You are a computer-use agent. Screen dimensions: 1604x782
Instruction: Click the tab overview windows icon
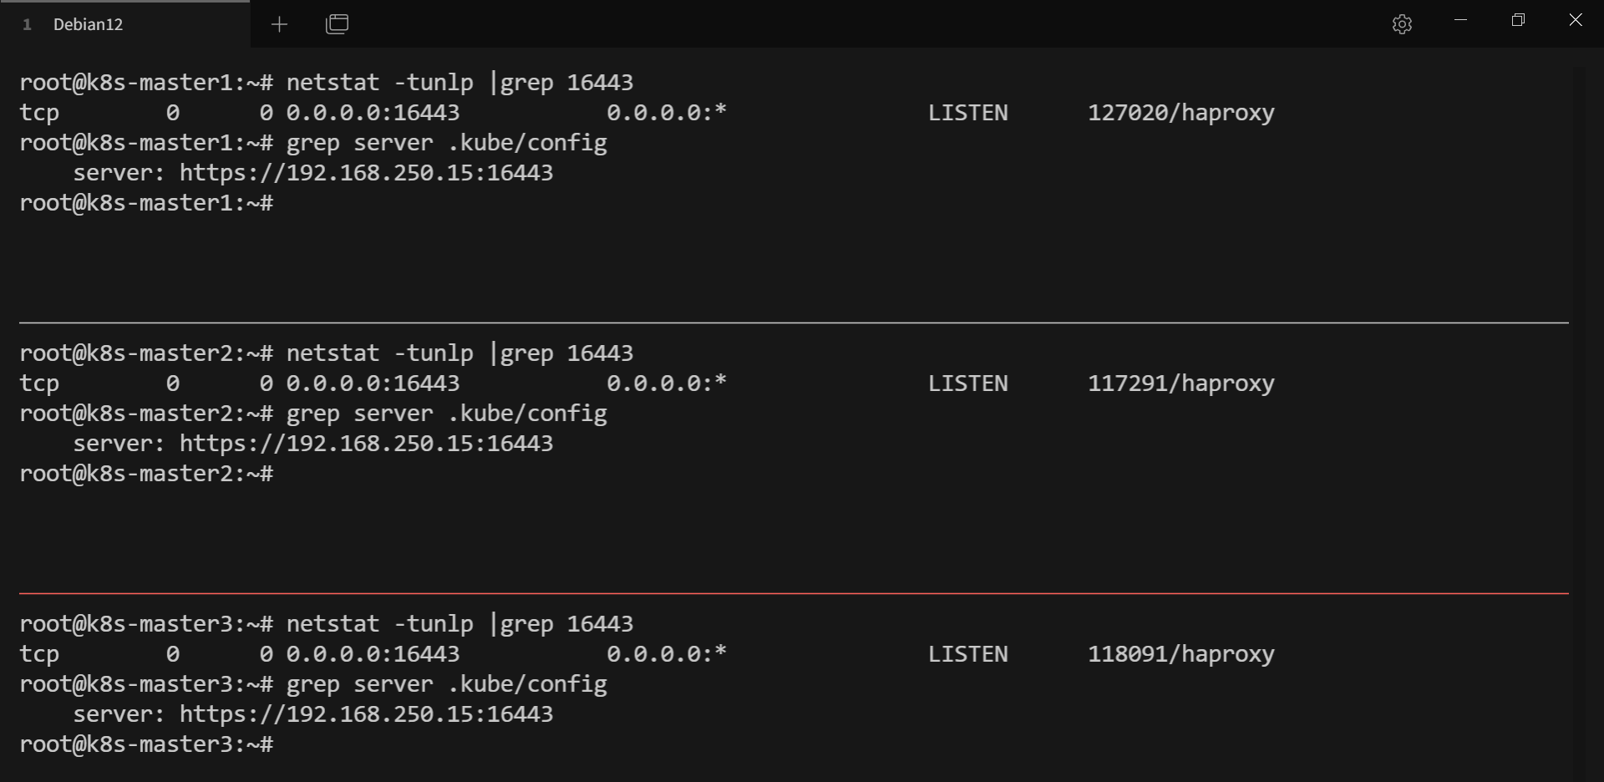click(x=337, y=24)
